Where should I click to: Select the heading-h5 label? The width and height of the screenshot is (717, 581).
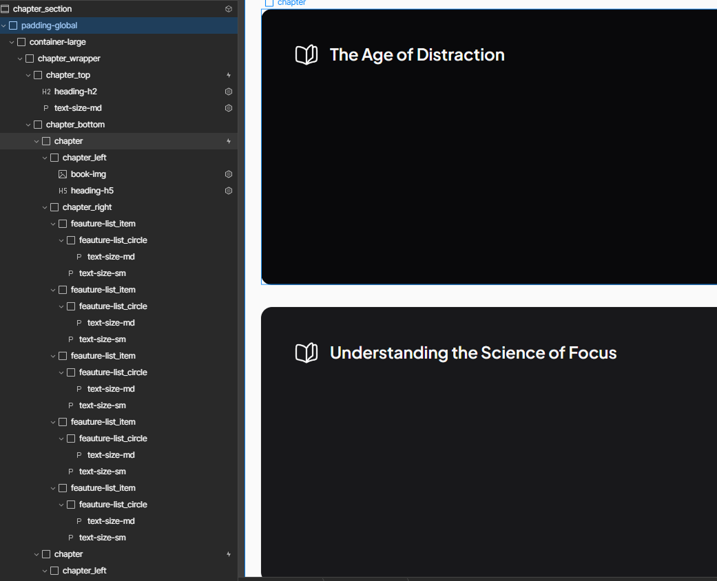(92, 191)
